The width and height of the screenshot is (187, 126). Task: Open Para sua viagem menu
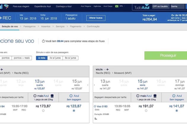pos(21,7)
